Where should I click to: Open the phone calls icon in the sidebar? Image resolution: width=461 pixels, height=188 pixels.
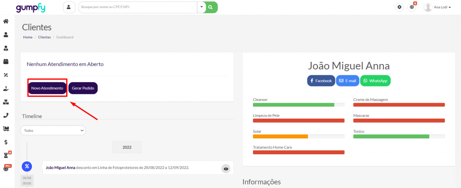[x=6, y=115]
